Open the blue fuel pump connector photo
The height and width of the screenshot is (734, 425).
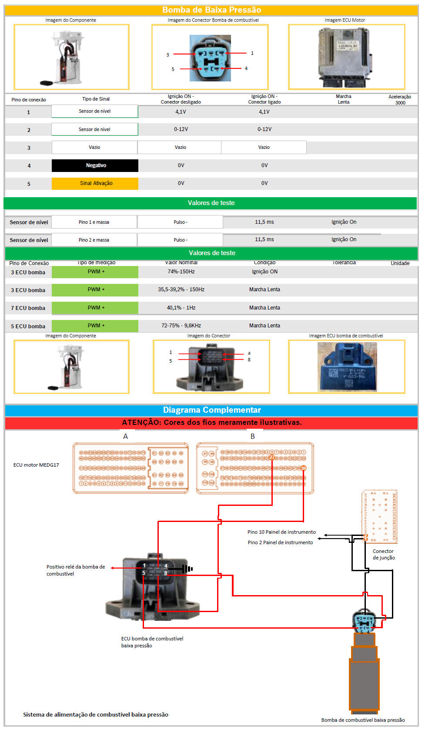(210, 58)
